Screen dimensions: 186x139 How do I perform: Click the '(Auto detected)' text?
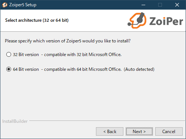click(139, 69)
